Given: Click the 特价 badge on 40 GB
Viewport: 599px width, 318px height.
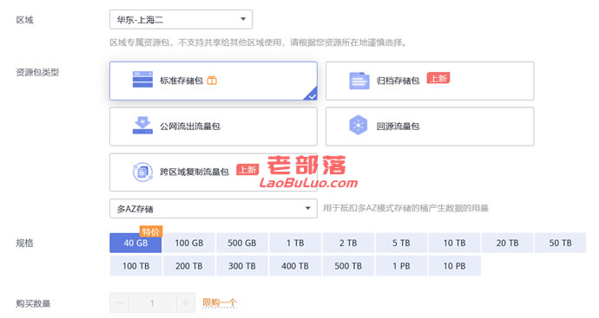Looking at the screenshot, I should (151, 231).
